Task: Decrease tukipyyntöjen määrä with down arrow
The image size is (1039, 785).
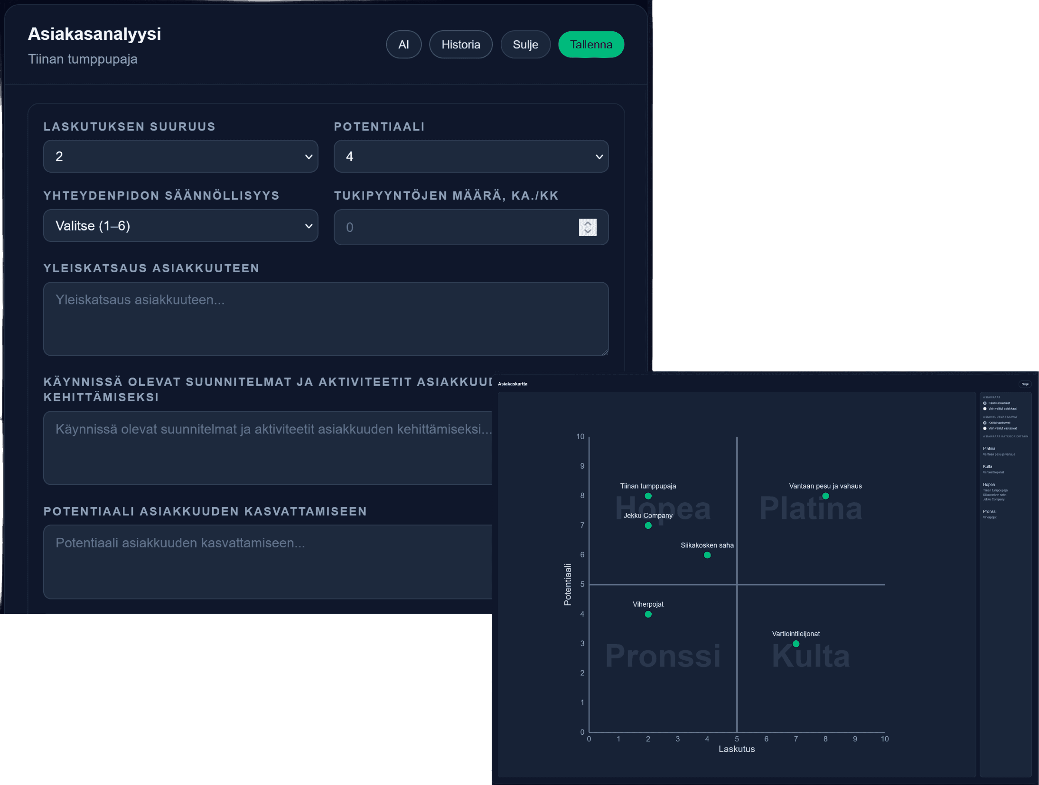Action: coord(588,231)
